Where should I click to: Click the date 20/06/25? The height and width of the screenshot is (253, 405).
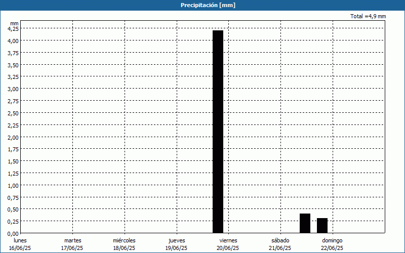[228, 248]
